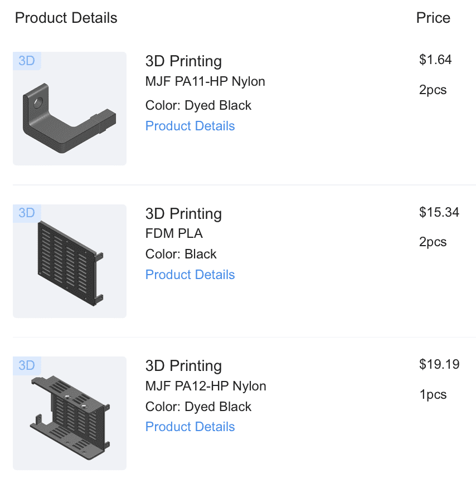Click the 3D badge on the FDM PLA panel image
The width and height of the screenshot is (476, 479).
point(27,213)
